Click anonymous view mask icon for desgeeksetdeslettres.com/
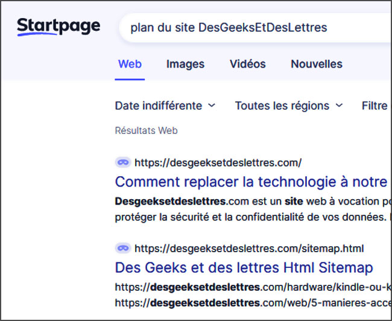 (123, 163)
